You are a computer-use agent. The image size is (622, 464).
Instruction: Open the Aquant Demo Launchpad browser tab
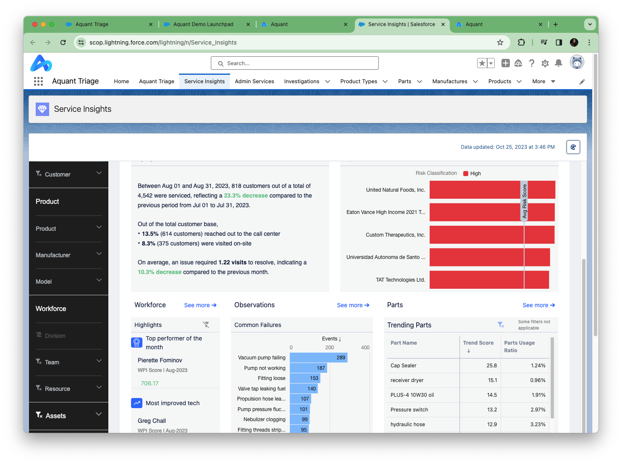click(203, 24)
